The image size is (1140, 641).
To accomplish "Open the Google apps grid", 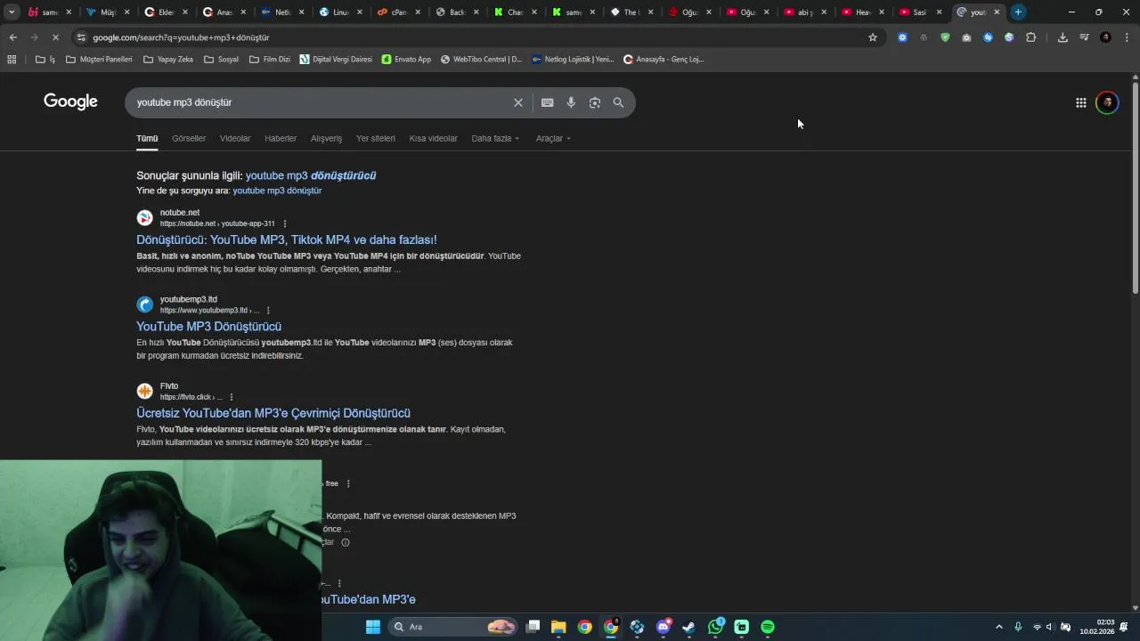I will point(1080,102).
